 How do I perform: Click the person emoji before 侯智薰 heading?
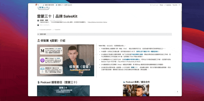[39, 41]
